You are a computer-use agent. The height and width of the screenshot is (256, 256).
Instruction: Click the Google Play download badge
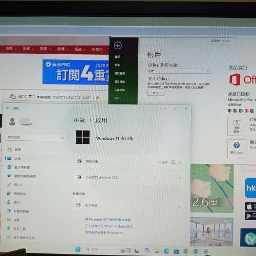pyautogui.click(x=250, y=216)
